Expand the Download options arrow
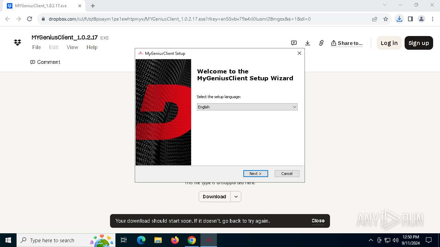Viewport: 440px width, 247px height. pyautogui.click(x=236, y=197)
